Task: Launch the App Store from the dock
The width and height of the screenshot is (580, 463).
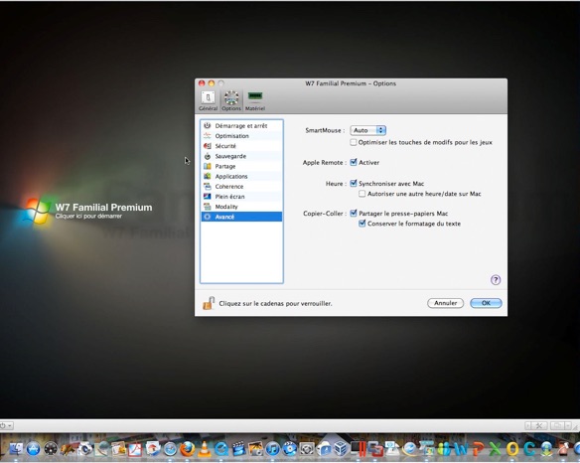Action: tap(34, 449)
